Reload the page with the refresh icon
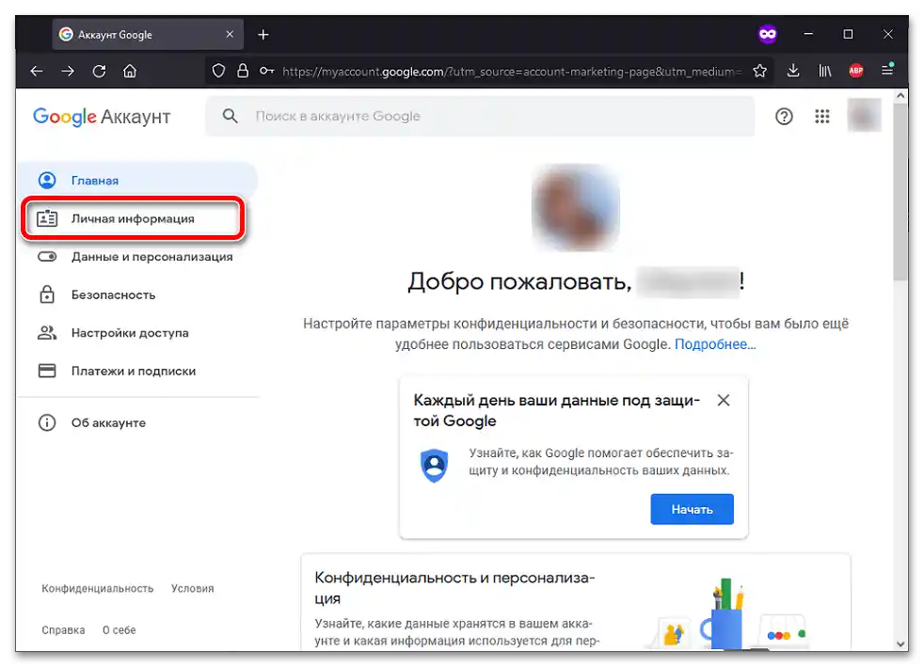This screenshot has width=924, height=667. pyautogui.click(x=99, y=71)
